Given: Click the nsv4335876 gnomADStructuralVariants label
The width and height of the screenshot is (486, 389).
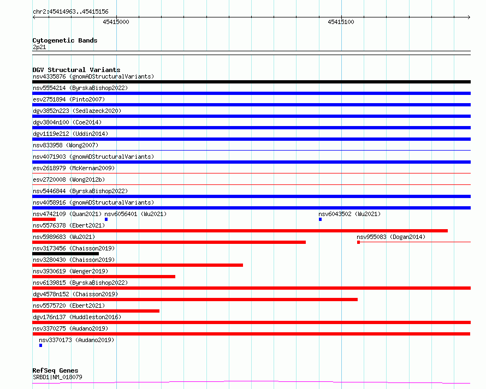Looking at the screenshot, I should coord(93,76).
